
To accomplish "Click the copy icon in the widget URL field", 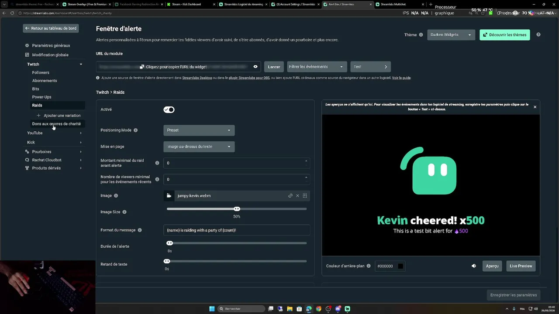I will tap(142, 67).
